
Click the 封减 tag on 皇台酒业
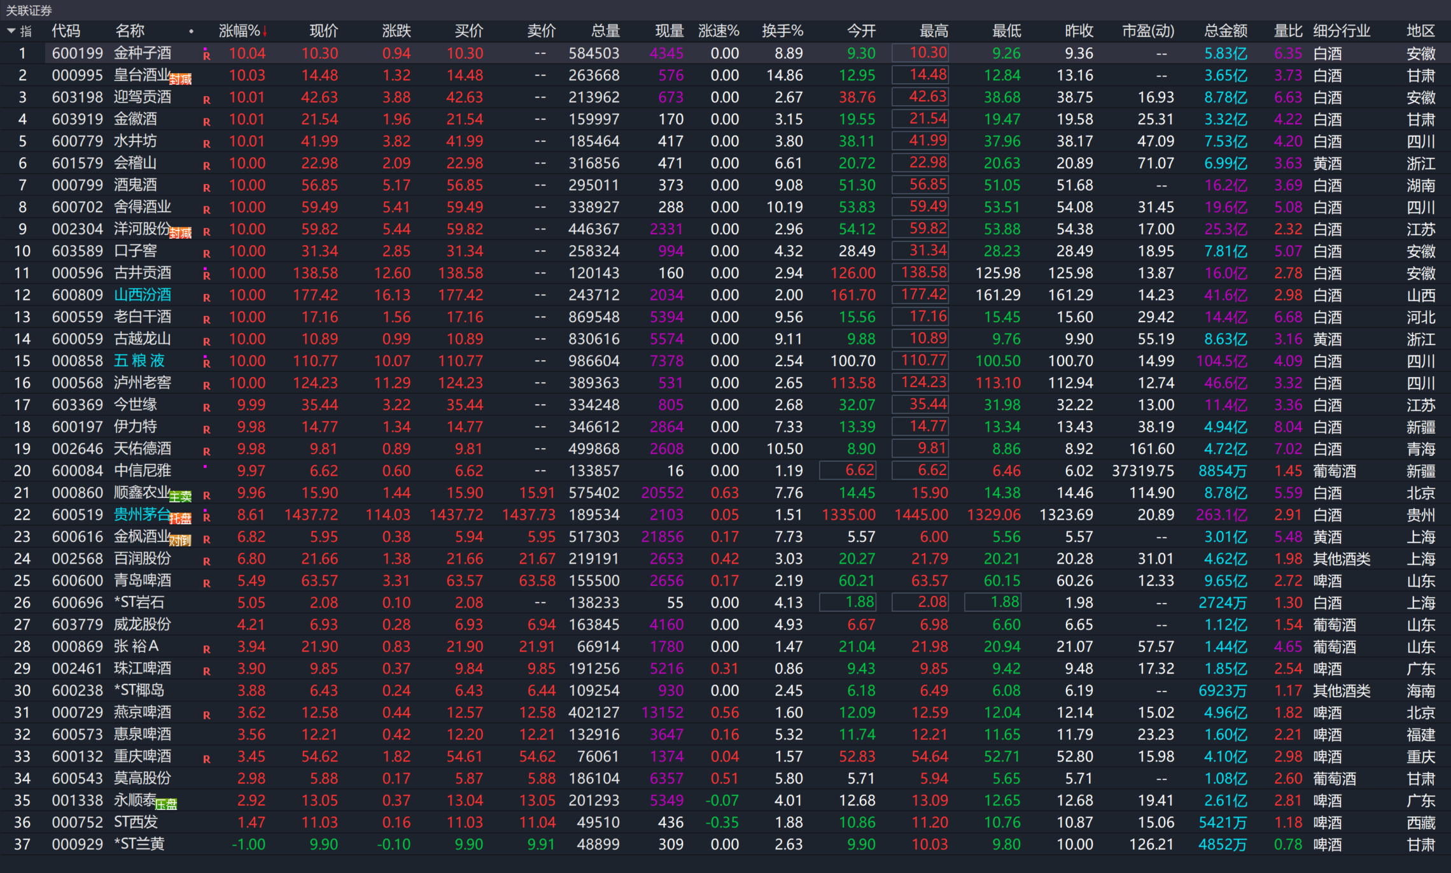point(181,80)
